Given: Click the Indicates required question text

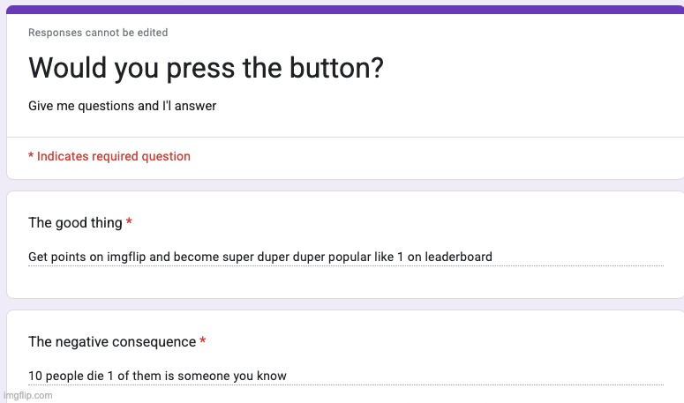Looking at the screenshot, I should tap(114, 156).
